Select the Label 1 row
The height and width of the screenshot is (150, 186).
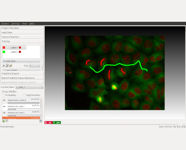(14, 47)
